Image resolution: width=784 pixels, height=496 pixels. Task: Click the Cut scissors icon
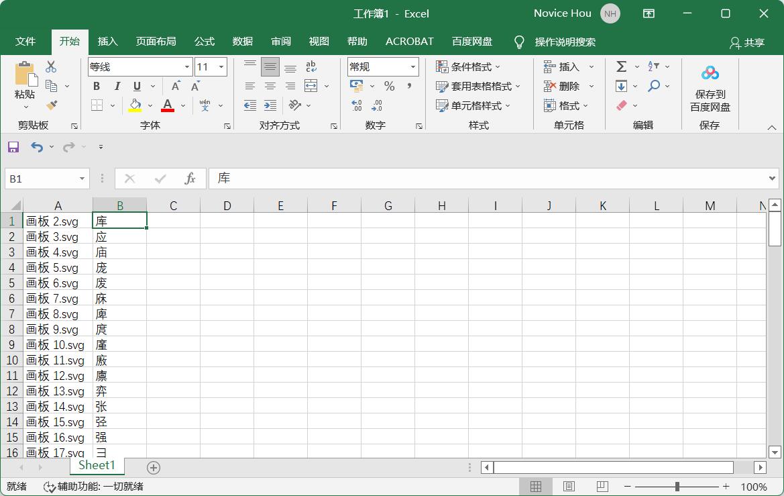point(51,66)
